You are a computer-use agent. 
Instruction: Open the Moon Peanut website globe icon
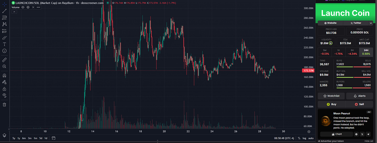coord(356,134)
